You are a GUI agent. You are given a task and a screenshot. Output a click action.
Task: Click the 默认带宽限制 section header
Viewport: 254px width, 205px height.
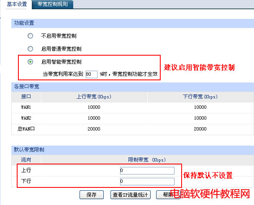pos(29,149)
